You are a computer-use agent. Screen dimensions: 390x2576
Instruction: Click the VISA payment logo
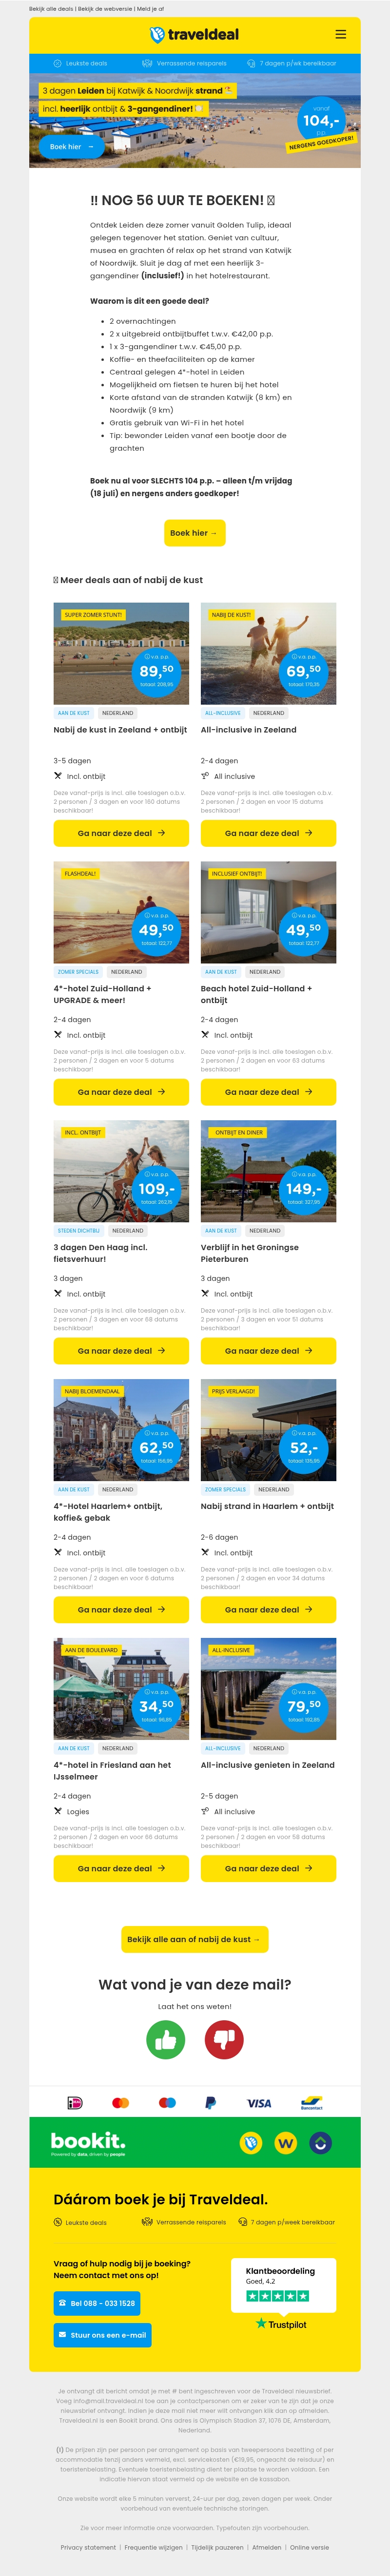pos(259,2103)
